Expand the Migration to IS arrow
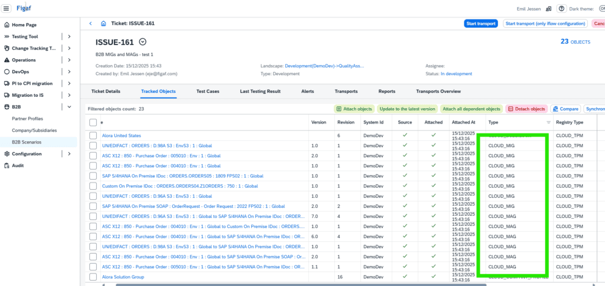This screenshot has width=605, height=286. [x=69, y=95]
